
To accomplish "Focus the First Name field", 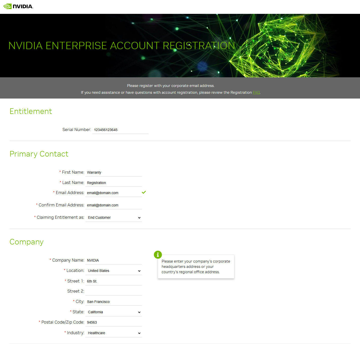I will 114,172.
